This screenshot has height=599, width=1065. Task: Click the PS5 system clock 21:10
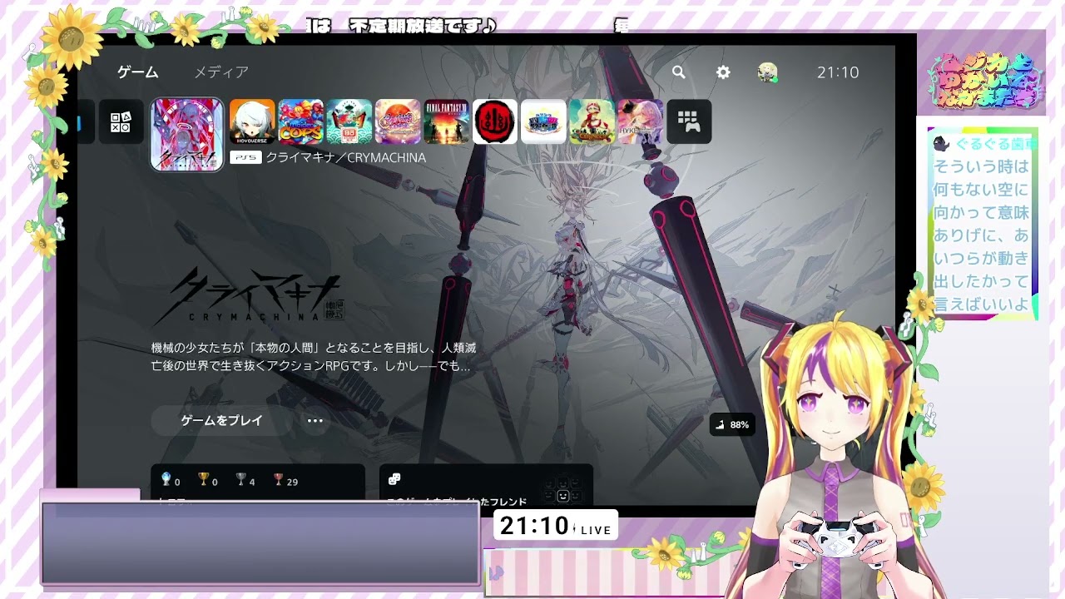[x=838, y=72]
